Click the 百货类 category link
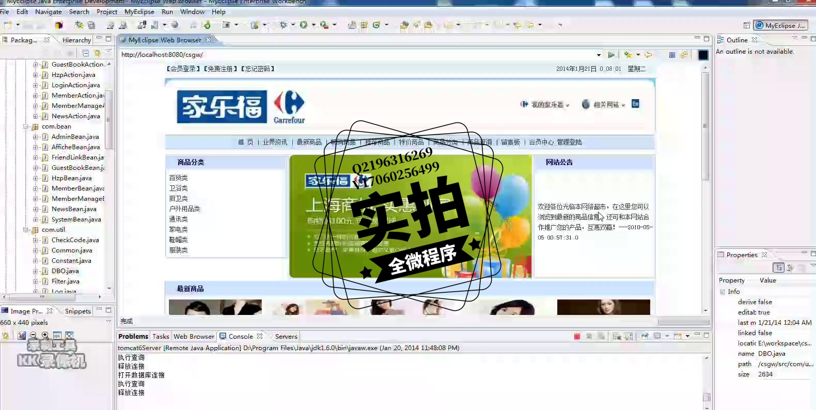816x410 pixels. pyautogui.click(x=178, y=178)
